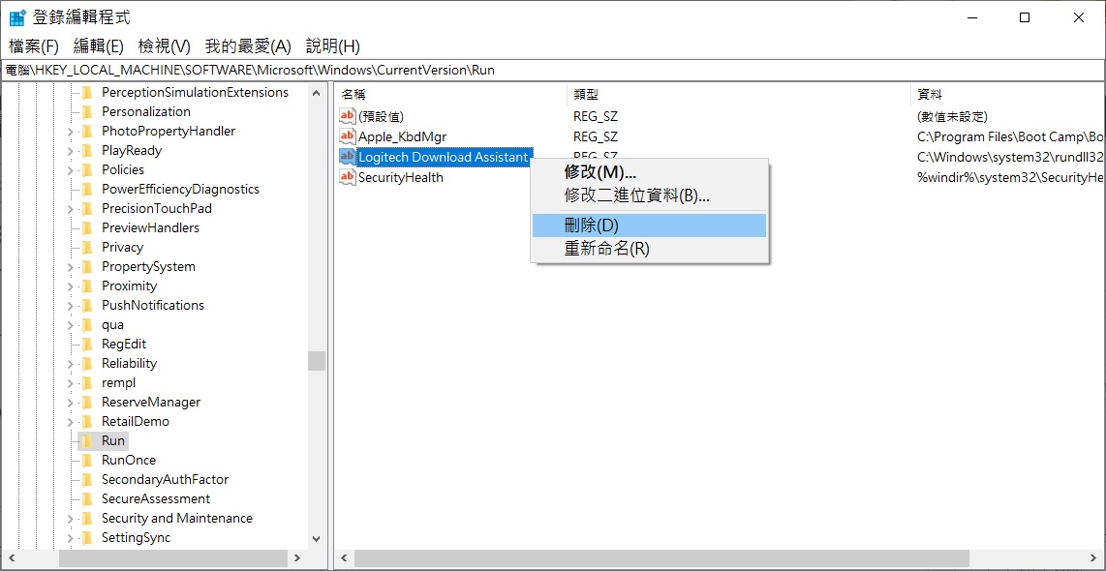Screen dimensions: 1106x571
Task: Click the Run folder icon
Action: [x=87, y=441]
